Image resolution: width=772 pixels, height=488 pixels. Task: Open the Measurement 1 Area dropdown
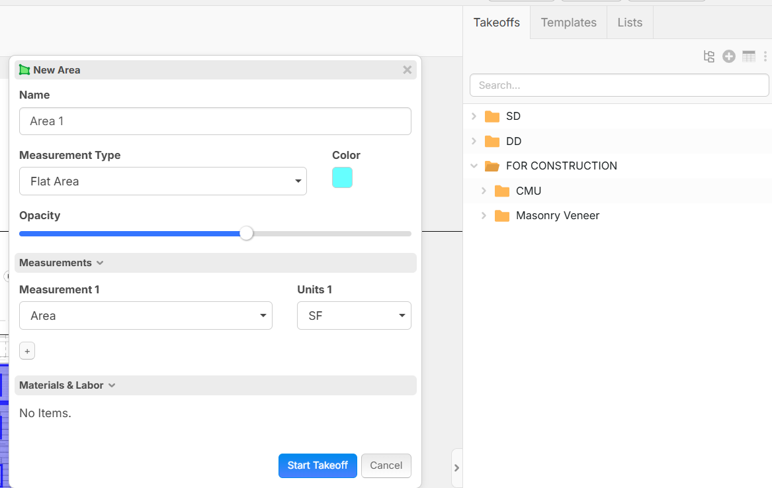[146, 316]
